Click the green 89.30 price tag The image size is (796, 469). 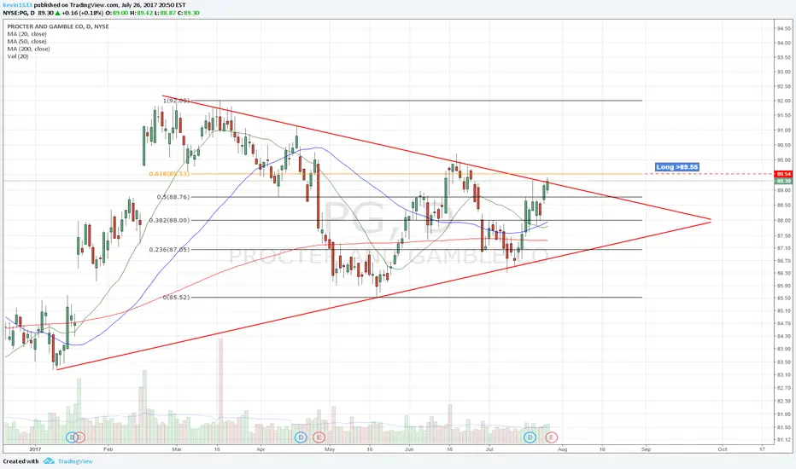point(783,181)
